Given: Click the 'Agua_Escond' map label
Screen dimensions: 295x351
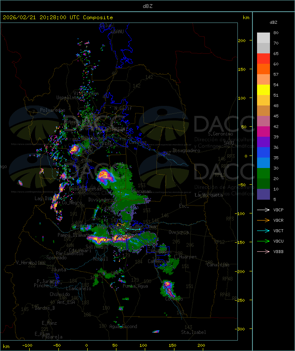Looking at the screenshot, I should tap(123, 326).
